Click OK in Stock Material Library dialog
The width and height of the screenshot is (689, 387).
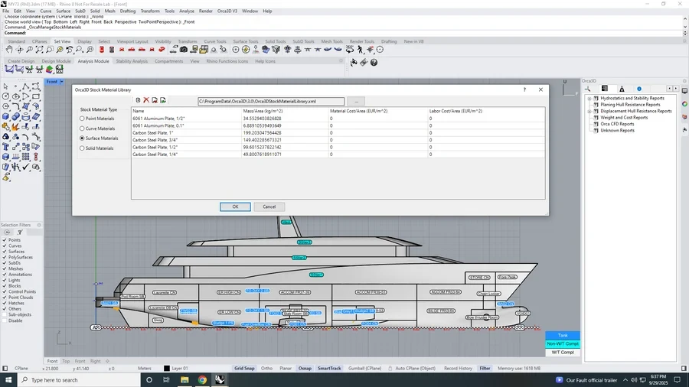[235, 207]
